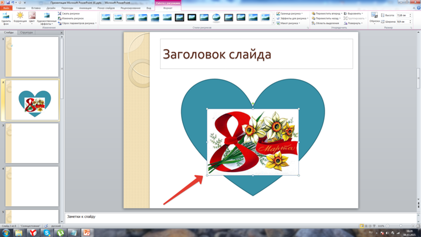Click Изменить рисунок change picture
421x237 pixels.
click(71, 18)
